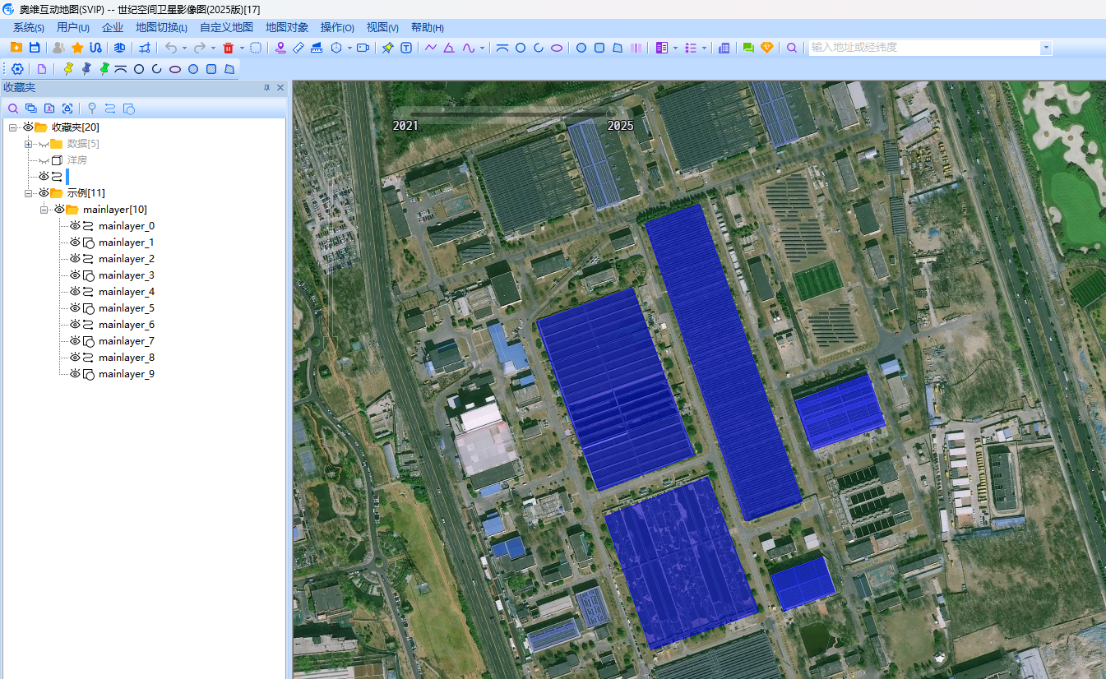
Task: Click the undo arrow icon
Action: pyautogui.click(x=170, y=48)
